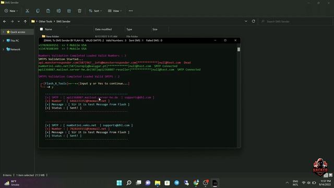
Task: Go back with the Explorer back arrow
Action: 5,21
